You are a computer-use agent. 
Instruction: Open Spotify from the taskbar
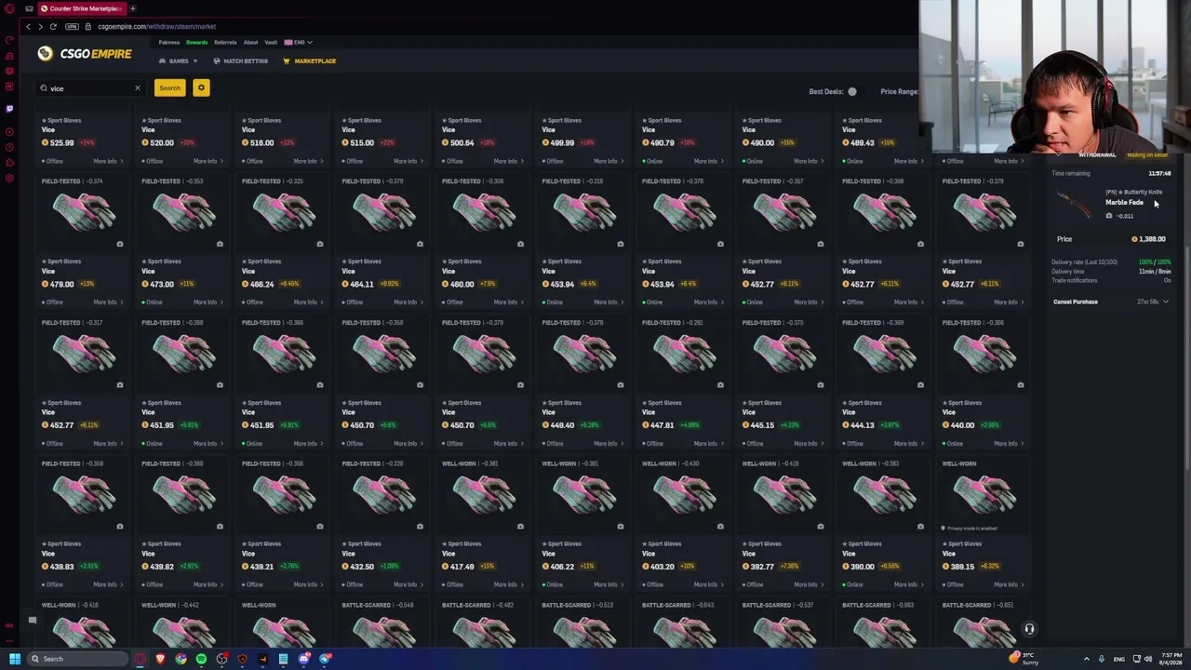pos(201,659)
